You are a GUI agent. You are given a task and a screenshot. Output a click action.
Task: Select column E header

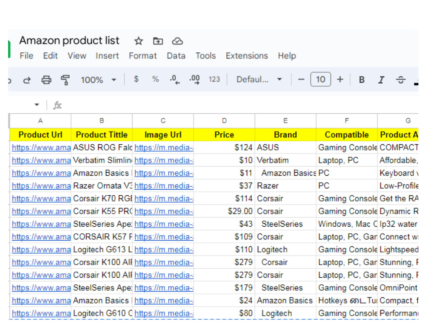[x=285, y=121]
